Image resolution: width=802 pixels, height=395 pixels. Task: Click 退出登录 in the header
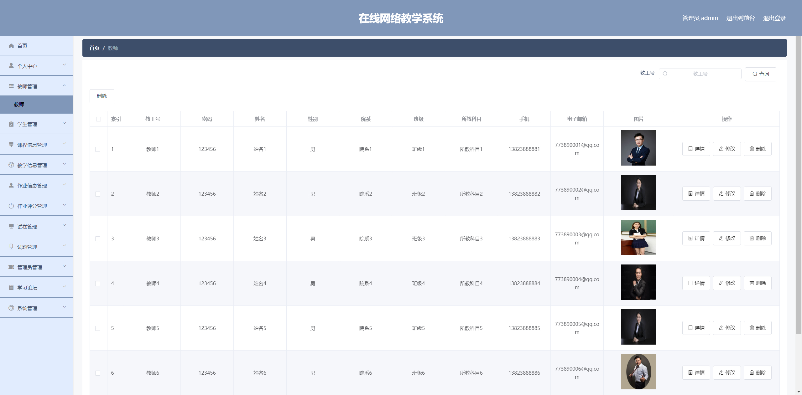tap(774, 18)
